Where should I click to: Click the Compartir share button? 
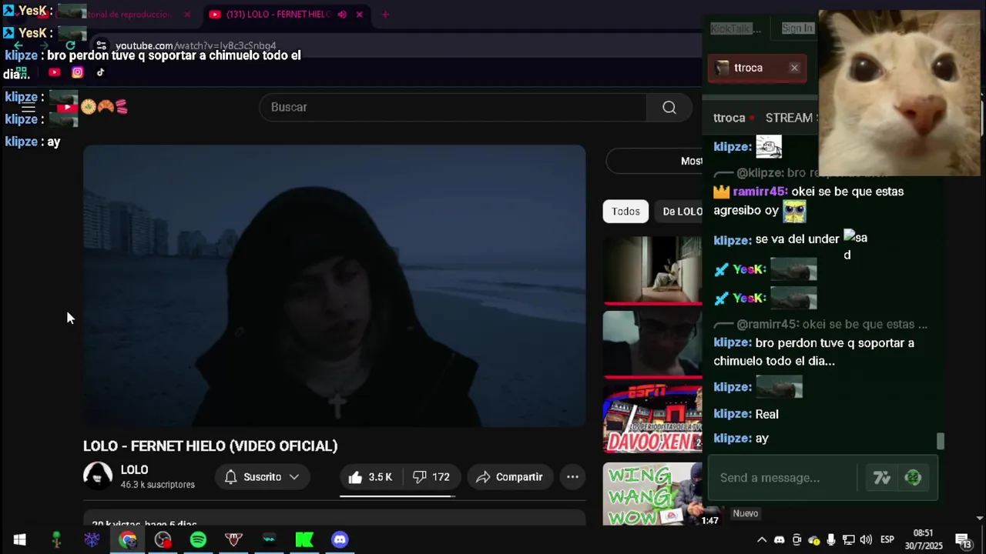tap(510, 477)
